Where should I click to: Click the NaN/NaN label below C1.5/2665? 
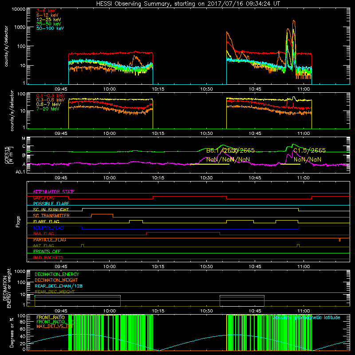tap(307, 159)
